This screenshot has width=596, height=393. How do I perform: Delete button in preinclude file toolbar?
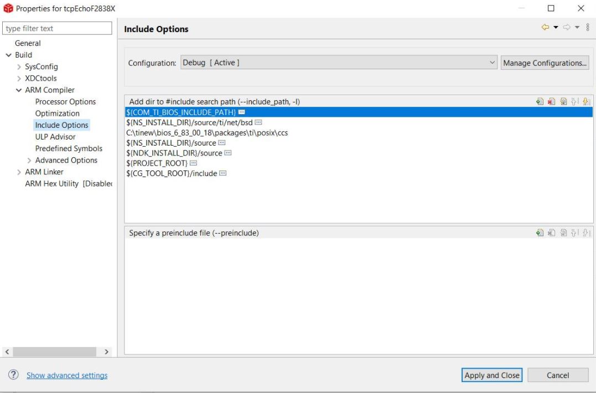coord(551,232)
